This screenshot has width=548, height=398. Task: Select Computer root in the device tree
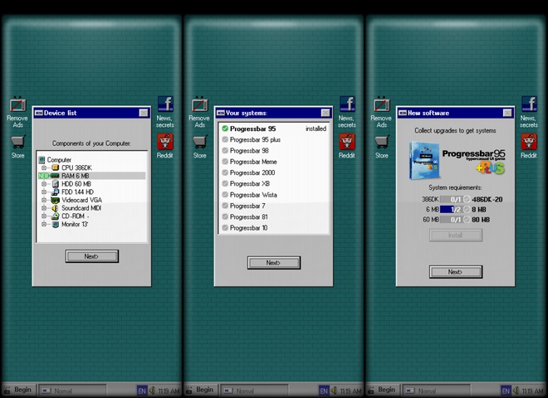click(x=58, y=160)
